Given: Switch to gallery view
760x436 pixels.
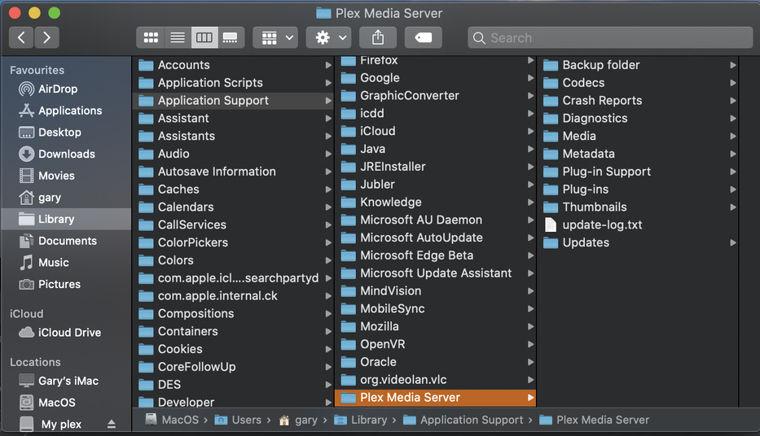Looking at the screenshot, I should tap(230, 37).
